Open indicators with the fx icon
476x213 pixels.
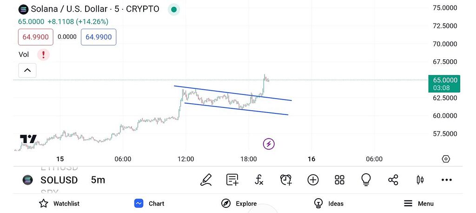[x=259, y=180]
